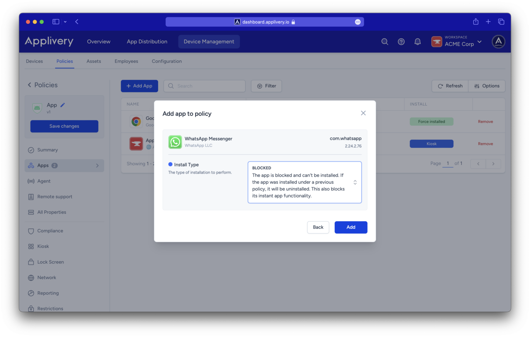Click the user profile avatar icon

tap(498, 42)
